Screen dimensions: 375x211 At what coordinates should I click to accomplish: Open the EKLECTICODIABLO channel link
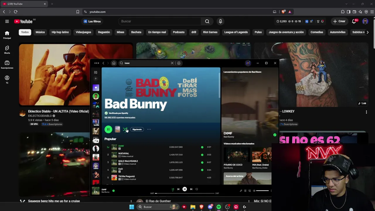click(40, 116)
